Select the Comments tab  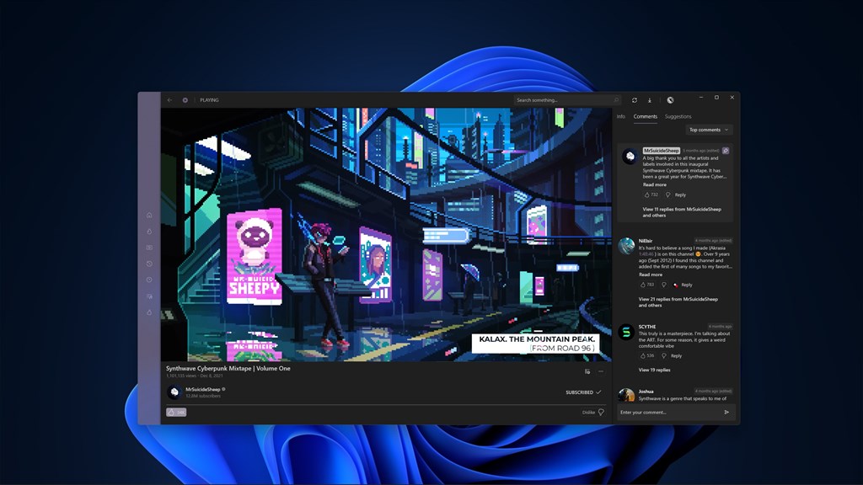(645, 116)
